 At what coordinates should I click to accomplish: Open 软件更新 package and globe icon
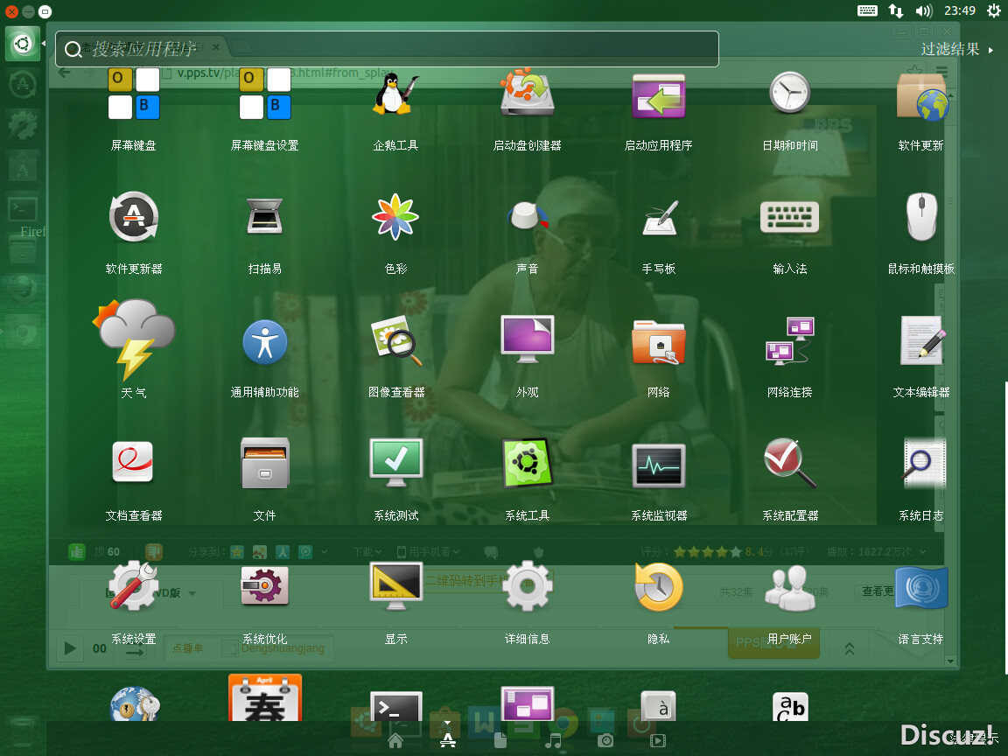(922, 96)
